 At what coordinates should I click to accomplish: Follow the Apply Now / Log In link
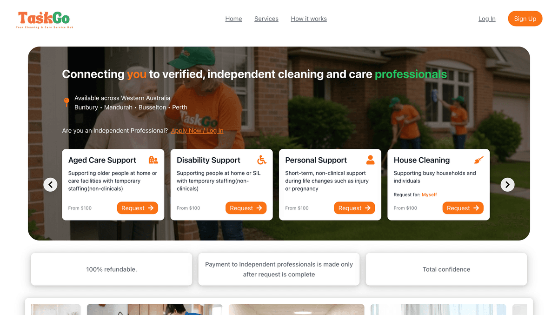[197, 131]
